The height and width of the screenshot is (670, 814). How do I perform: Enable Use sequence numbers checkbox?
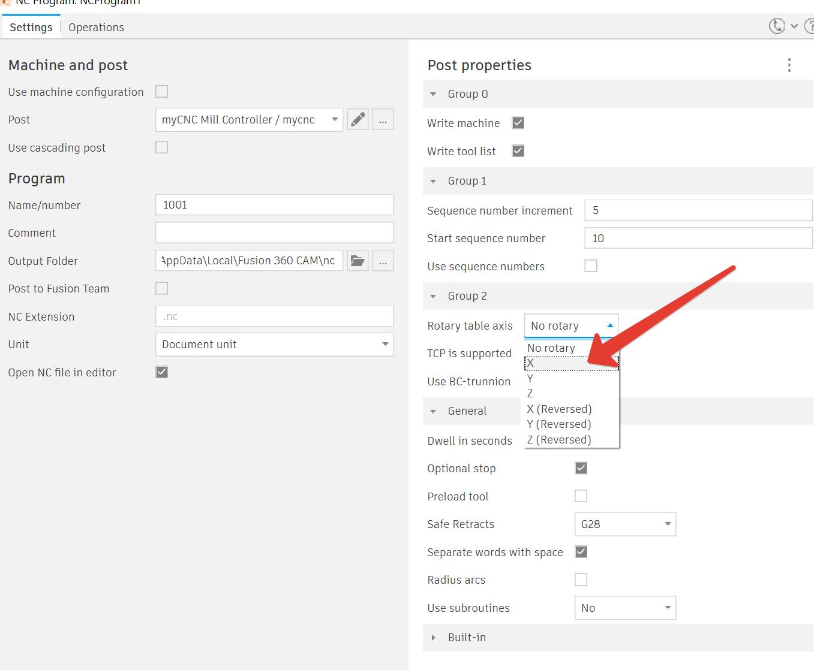pyautogui.click(x=591, y=266)
